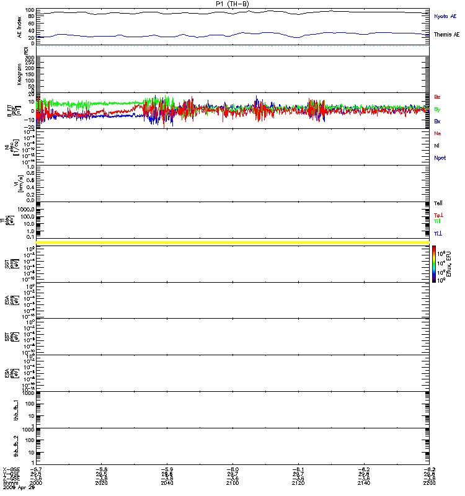Click the 10^8 tick on the color bar
This screenshot has height=496, width=465.
(x=441, y=254)
